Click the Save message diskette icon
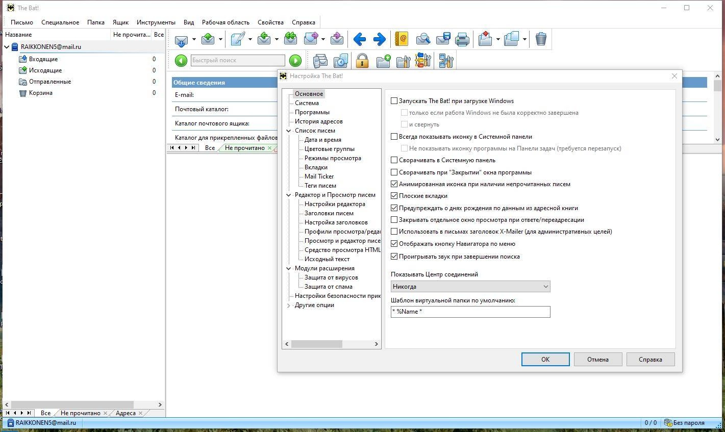Viewport: 725px width, 432px height. [x=443, y=39]
